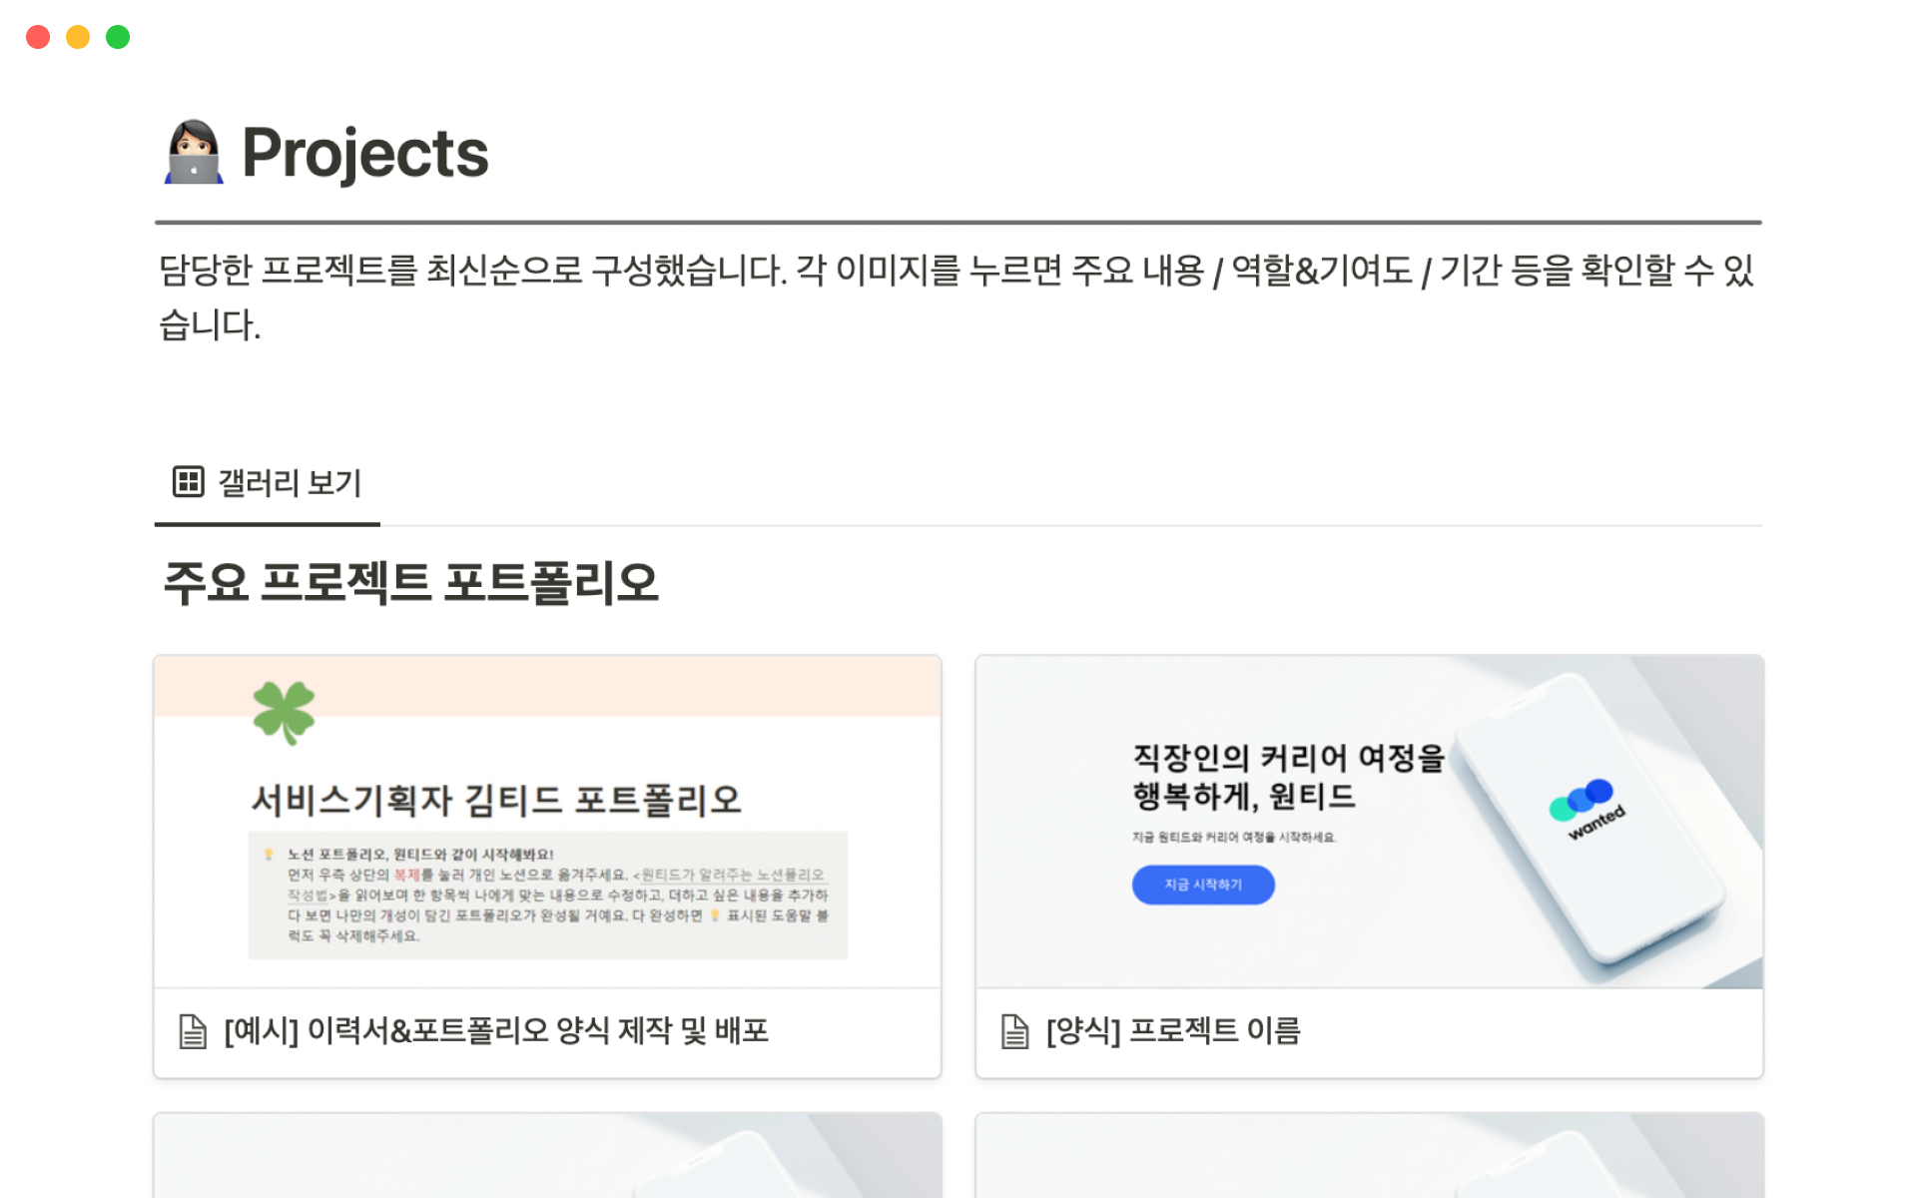Viewport: 1917px width, 1198px height.
Task: Click the "원티드가 알려주는 노션폴리오 작성법" link
Action: coord(732,876)
